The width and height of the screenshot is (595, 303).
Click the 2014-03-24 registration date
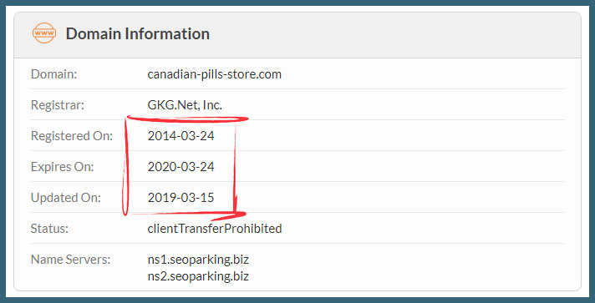[181, 136]
